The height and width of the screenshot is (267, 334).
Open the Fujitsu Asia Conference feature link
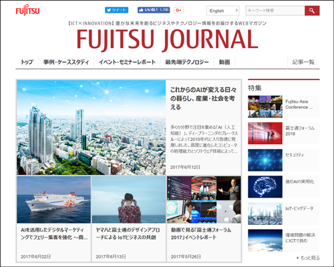[x=299, y=104]
